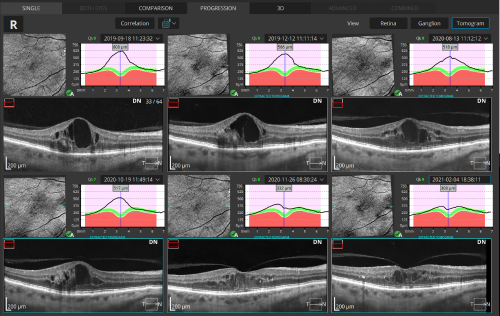500x316 pixels.
Task: Click T→N orientation icon on 2019-09-18 tomogram
Action: pyautogui.click(x=150, y=163)
